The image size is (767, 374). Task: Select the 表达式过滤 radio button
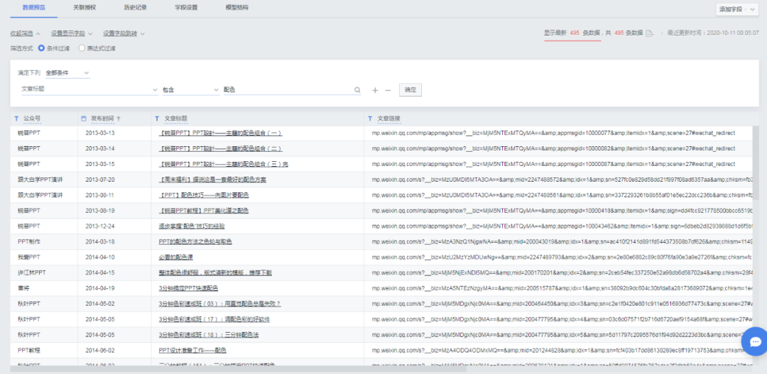click(x=82, y=48)
